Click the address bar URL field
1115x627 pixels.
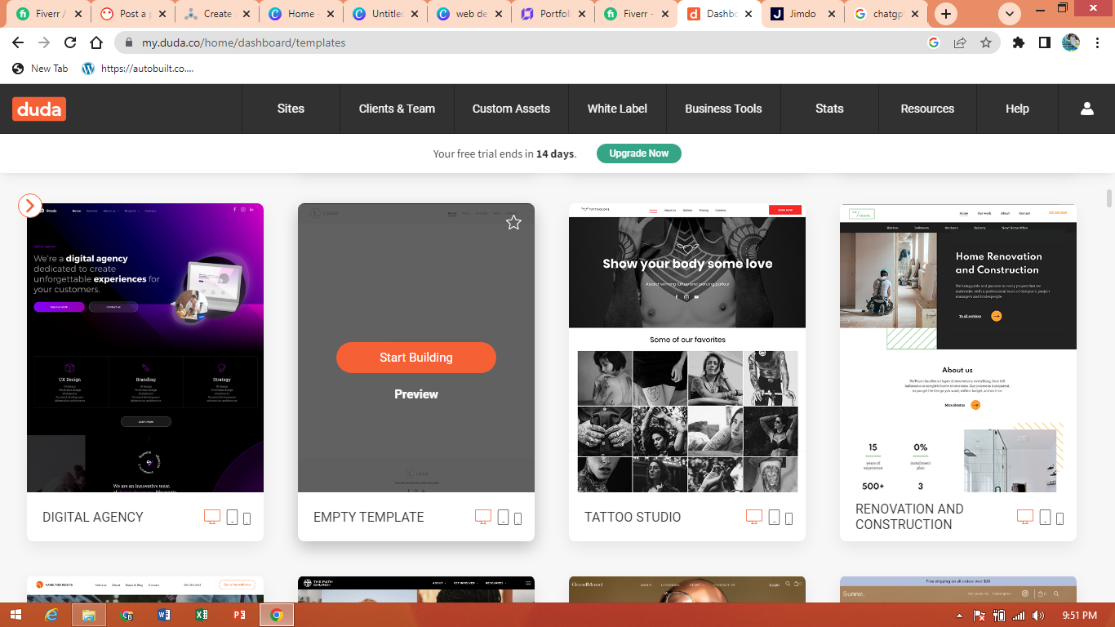[x=522, y=42]
